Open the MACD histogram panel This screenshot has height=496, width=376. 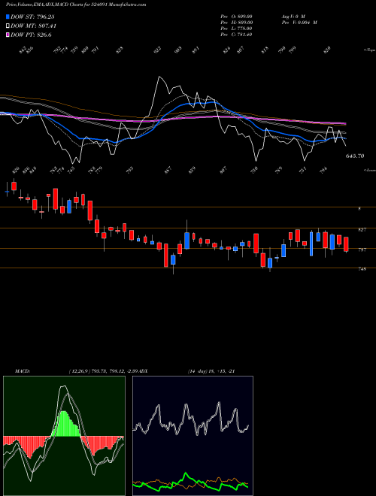pyautogui.click(x=64, y=436)
